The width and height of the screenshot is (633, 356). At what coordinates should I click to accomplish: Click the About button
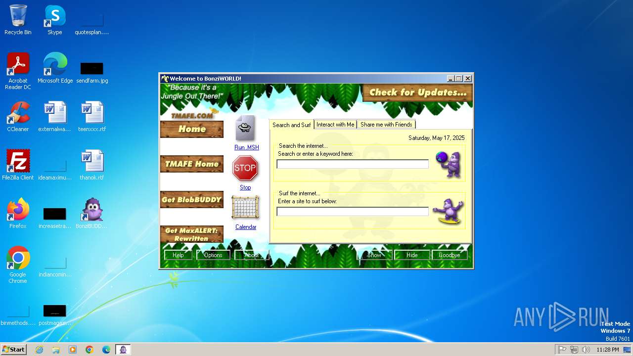pos(251,255)
